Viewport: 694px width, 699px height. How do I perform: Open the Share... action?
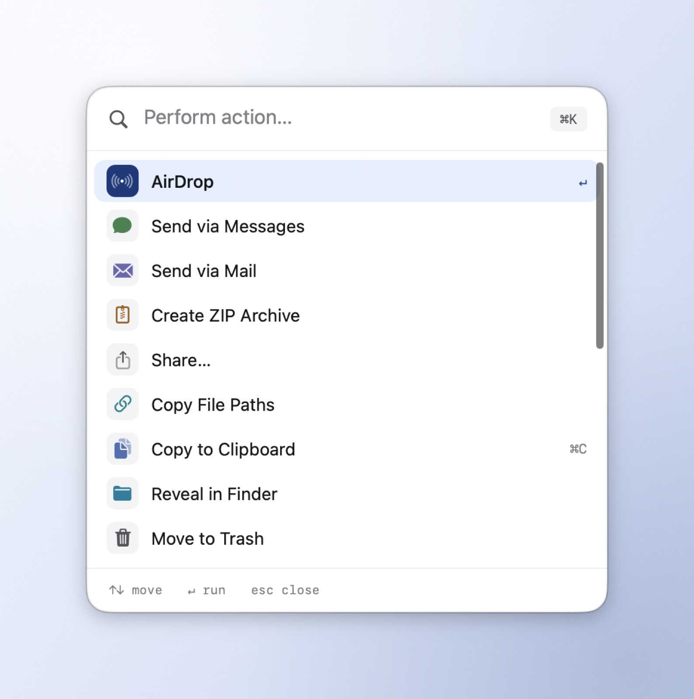(x=346, y=360)
